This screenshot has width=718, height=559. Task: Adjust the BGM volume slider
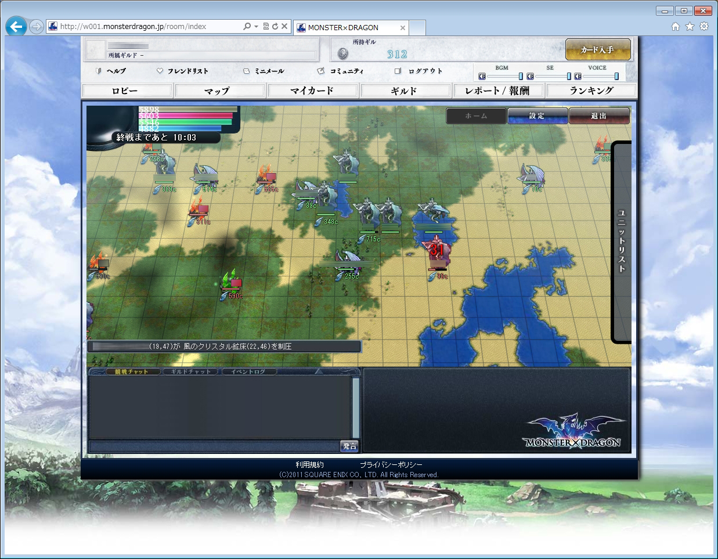click(x=504, y=76)
